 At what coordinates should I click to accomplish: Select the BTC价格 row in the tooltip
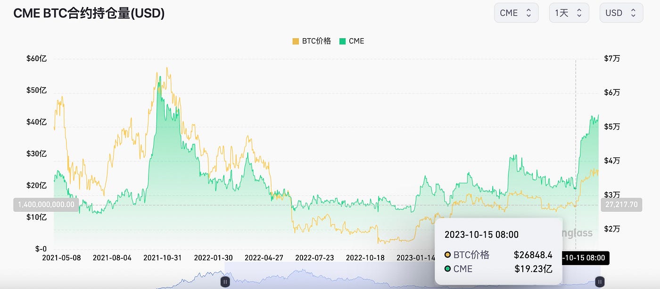[495, 255]
